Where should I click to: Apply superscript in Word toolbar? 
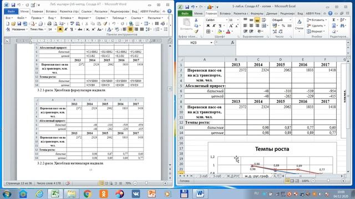click(x=93, y=29)
